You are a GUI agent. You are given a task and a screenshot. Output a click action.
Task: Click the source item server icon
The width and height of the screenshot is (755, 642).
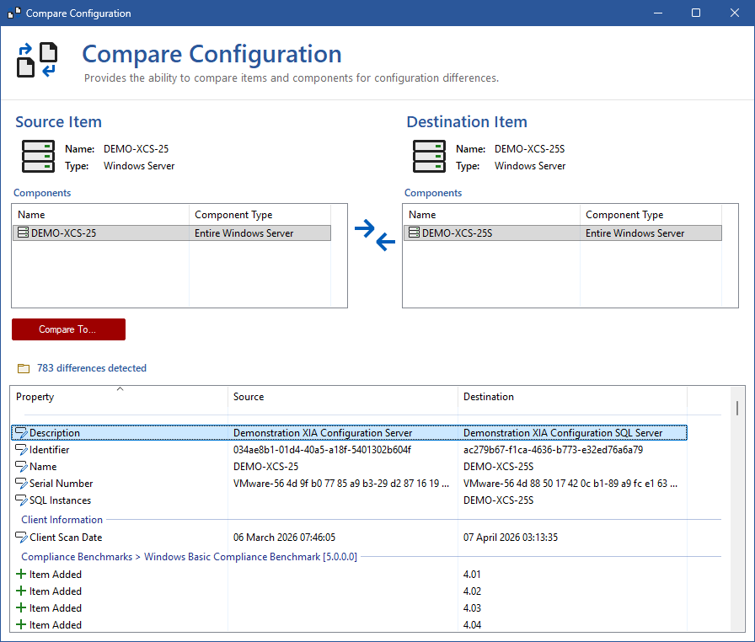[x=38, y=158]
